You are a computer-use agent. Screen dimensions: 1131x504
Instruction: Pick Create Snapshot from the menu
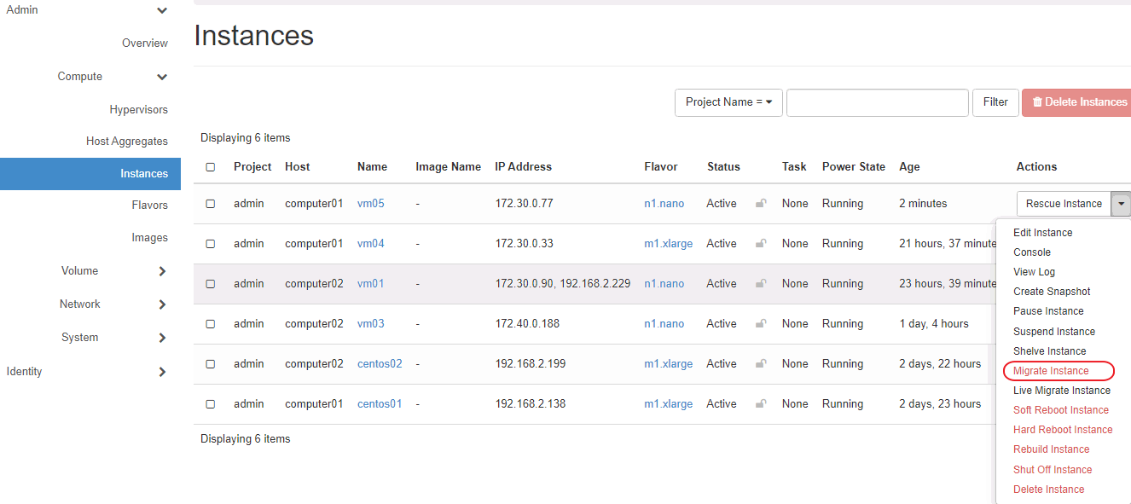[1052, 292]
